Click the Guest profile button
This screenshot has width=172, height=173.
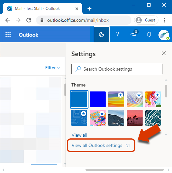[x=146, y=20]
